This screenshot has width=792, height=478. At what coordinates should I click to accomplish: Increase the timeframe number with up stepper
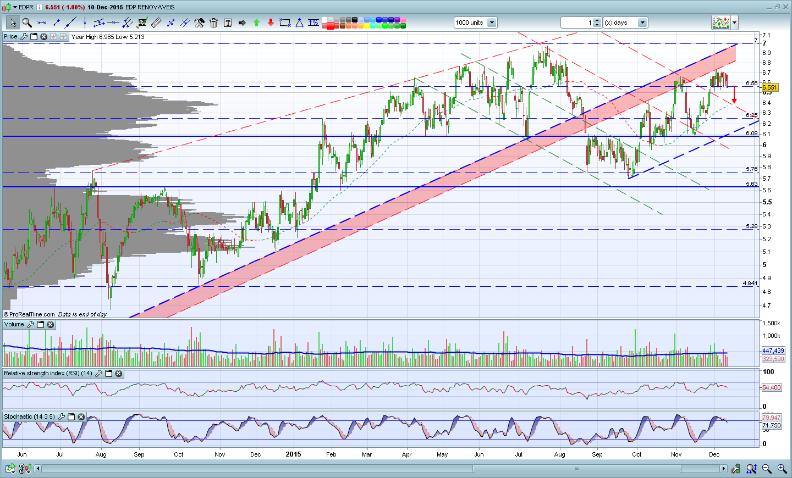(x=597, y=20)
